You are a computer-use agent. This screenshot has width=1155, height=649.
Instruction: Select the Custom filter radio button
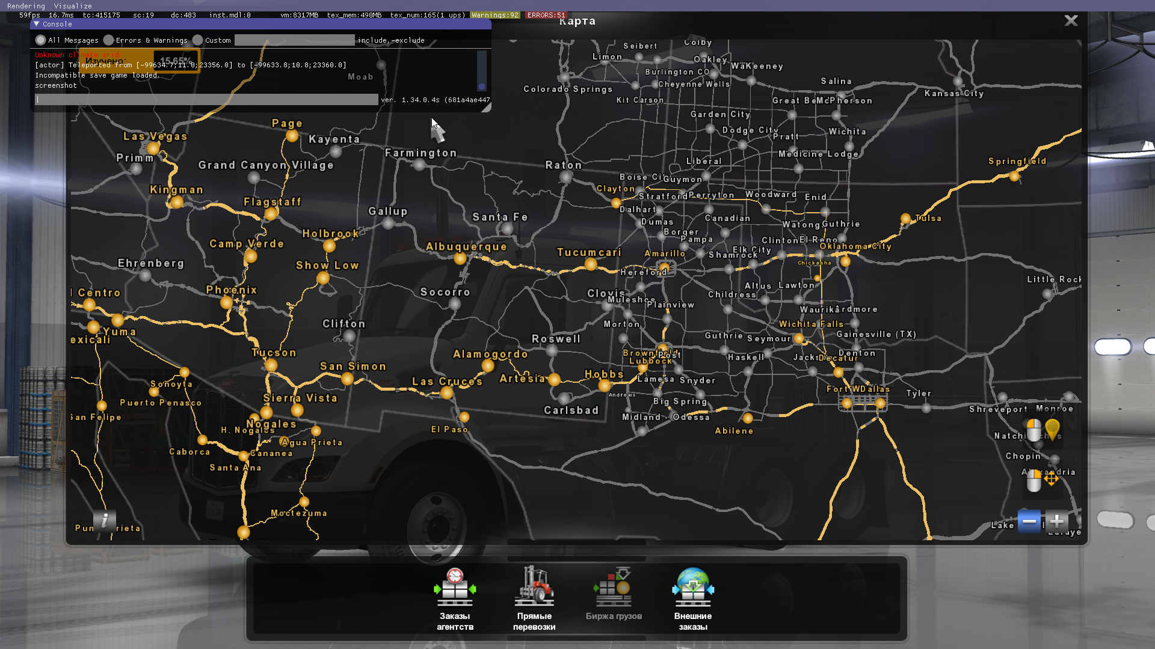click(x=197, y=40)
